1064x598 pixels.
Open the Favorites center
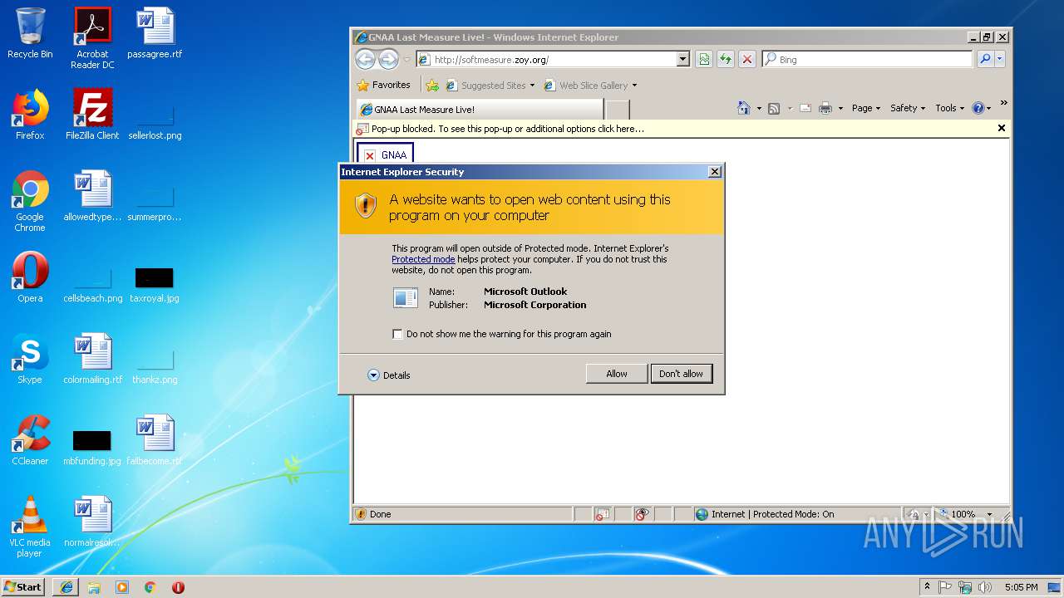pos(383,85)
